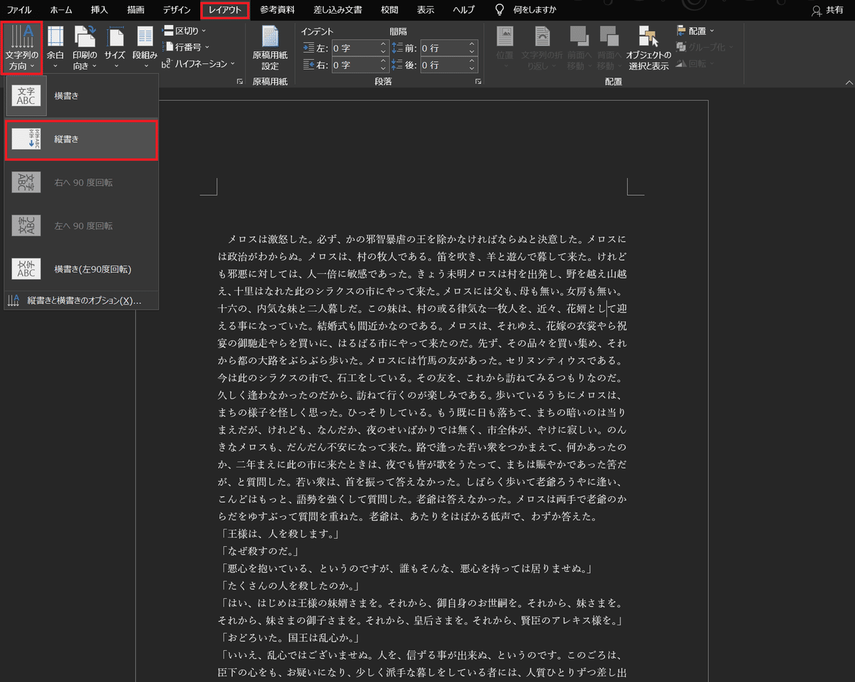
Task: Click the left indent 左 input field
Action: 355,48
